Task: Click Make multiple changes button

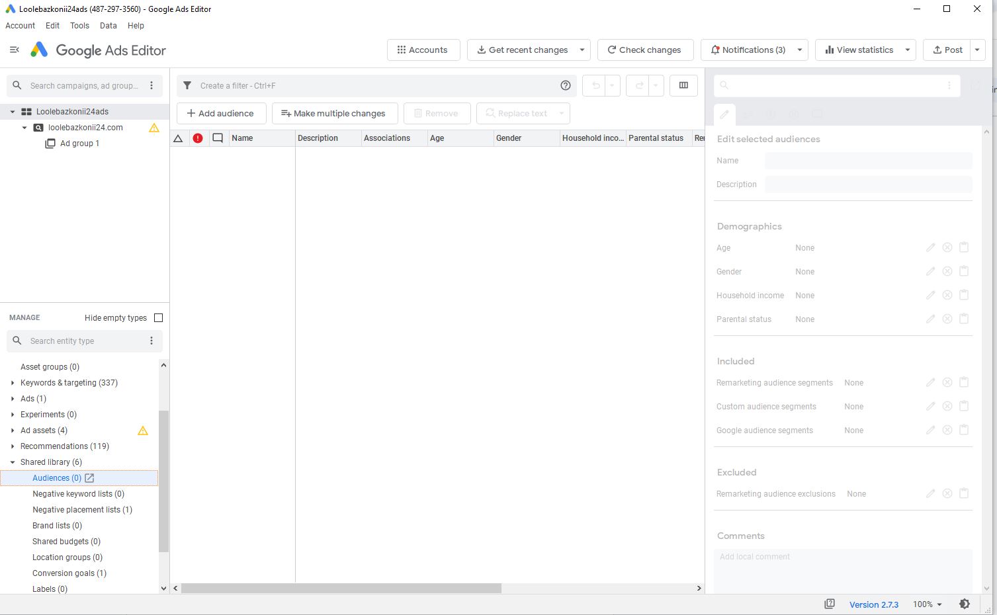Action: tap(335, 113)
